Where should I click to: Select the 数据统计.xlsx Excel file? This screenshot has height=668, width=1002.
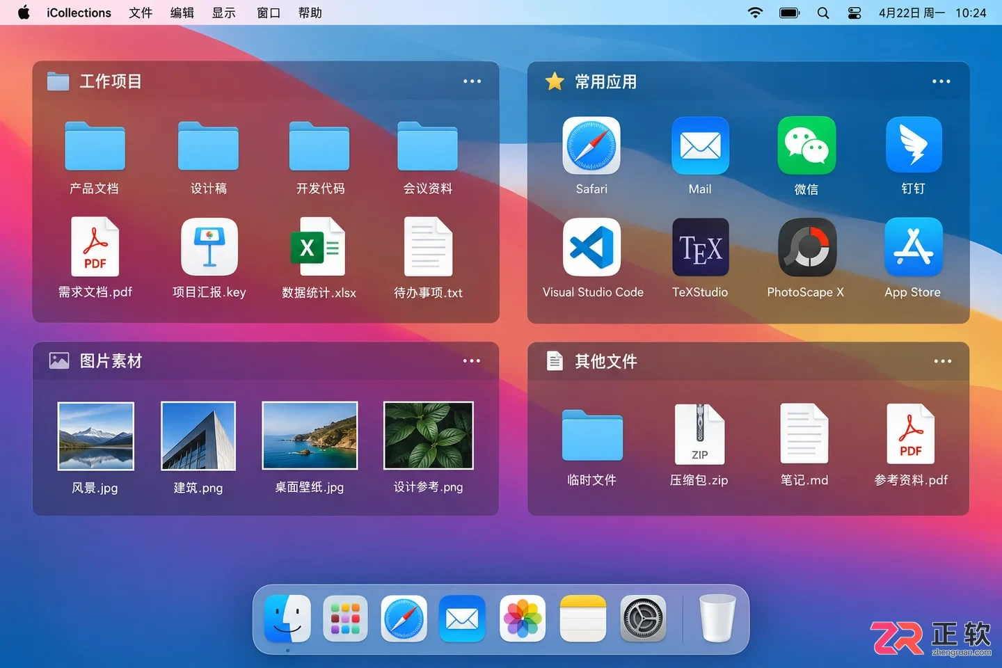[318, 247]
